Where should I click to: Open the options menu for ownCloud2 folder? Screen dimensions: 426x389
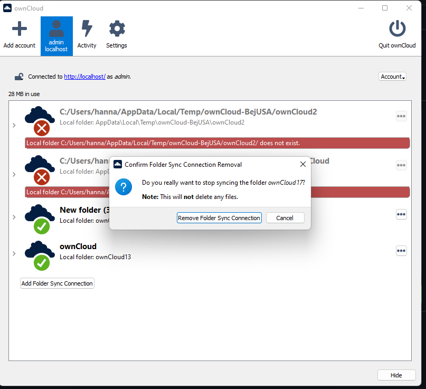[401, 116]
